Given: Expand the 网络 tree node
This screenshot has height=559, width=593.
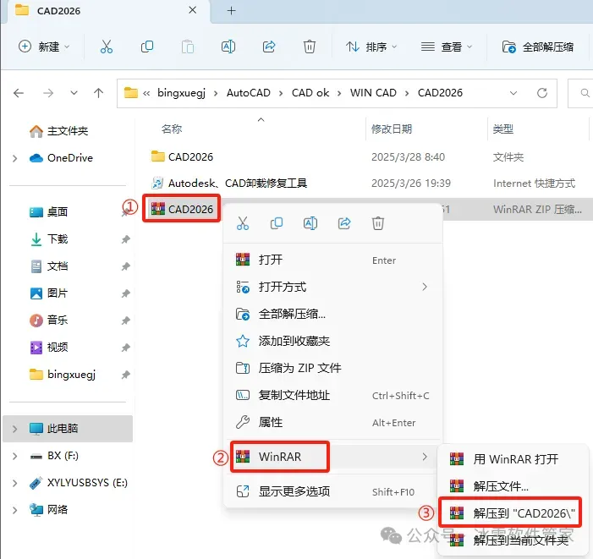Looking at the screenshot, I should [x=14, y=510].
